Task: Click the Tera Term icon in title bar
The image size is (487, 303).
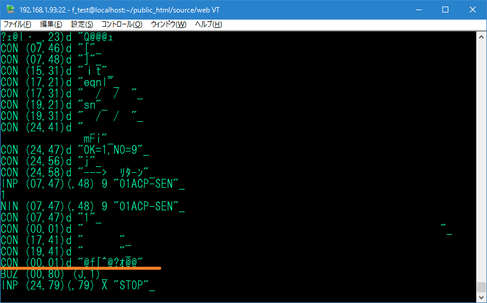Action: coord(10,10)
